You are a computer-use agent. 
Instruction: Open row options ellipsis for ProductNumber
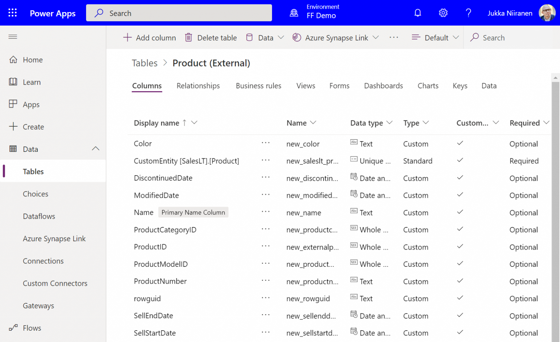point(266,281)
